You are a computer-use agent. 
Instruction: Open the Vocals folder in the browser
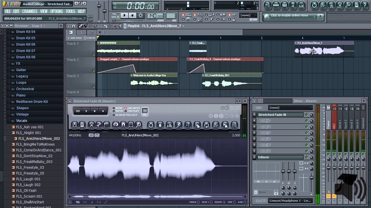click(22, 120)
